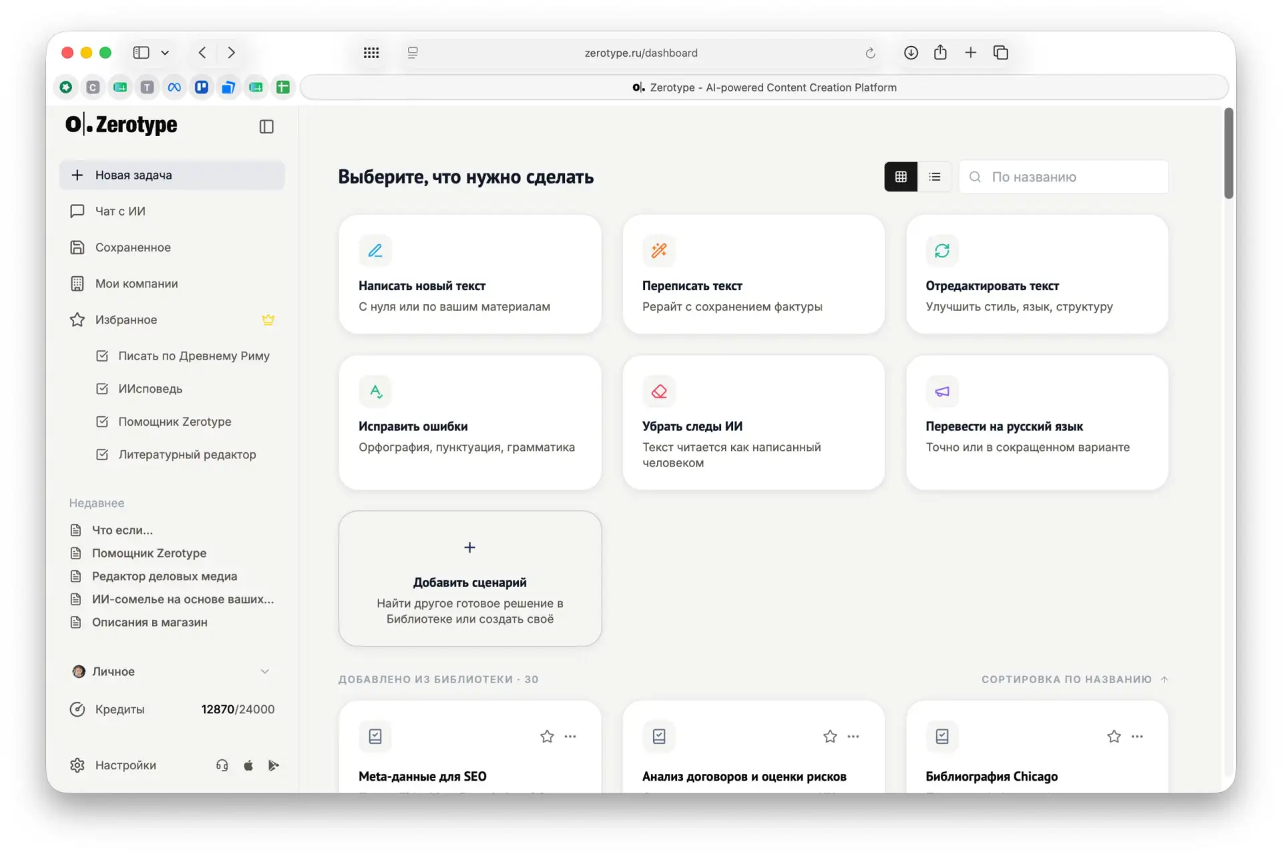Click the crown icon beside Избранное
Viewport: 1282px width, 854px height.
[268, 320]
